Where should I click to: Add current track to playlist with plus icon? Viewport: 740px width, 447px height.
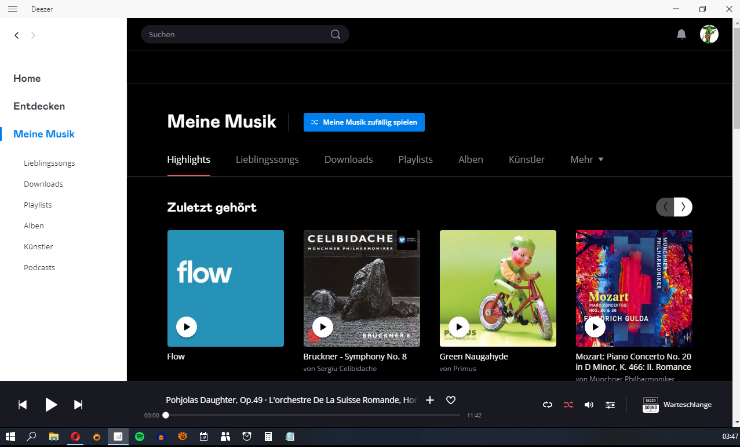click(x=430, y=400)
